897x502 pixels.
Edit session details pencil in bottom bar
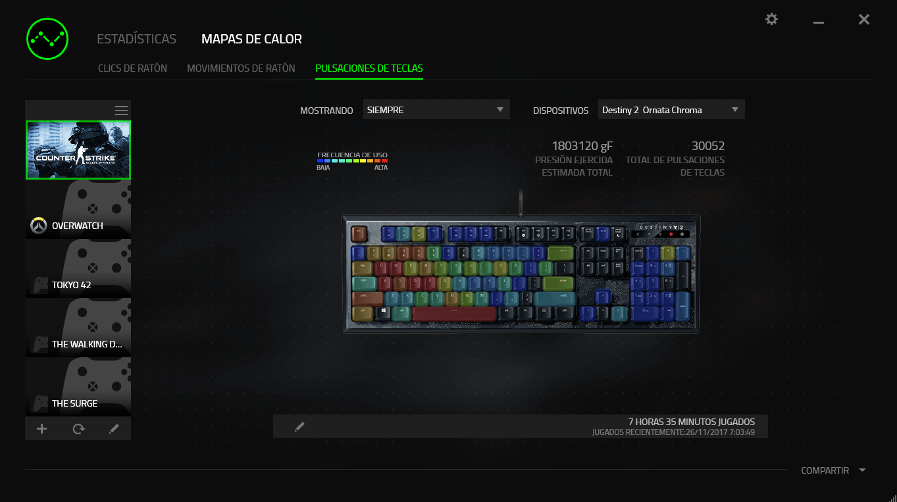click(x=299, y=427)
